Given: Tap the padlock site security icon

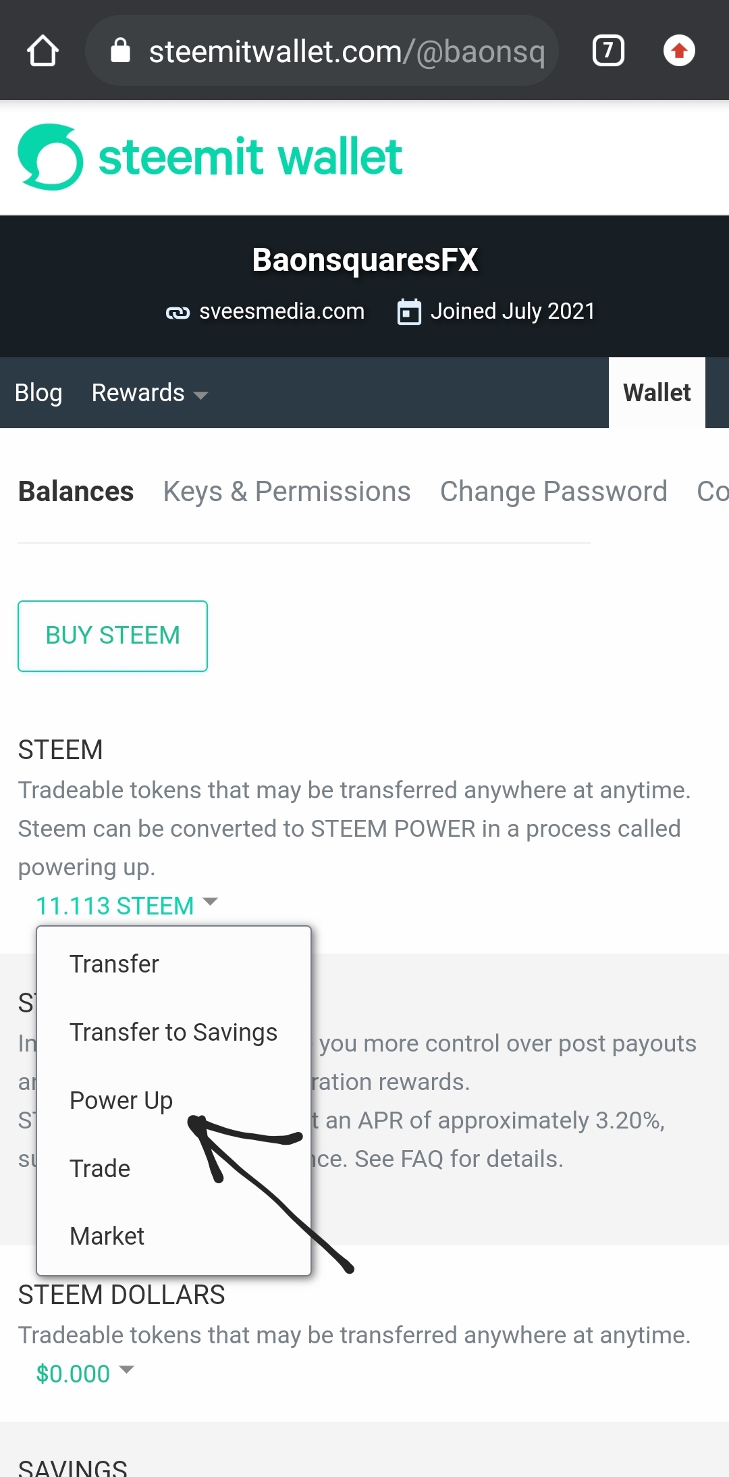Looking at the screenshot, I should tap(120, 51).
